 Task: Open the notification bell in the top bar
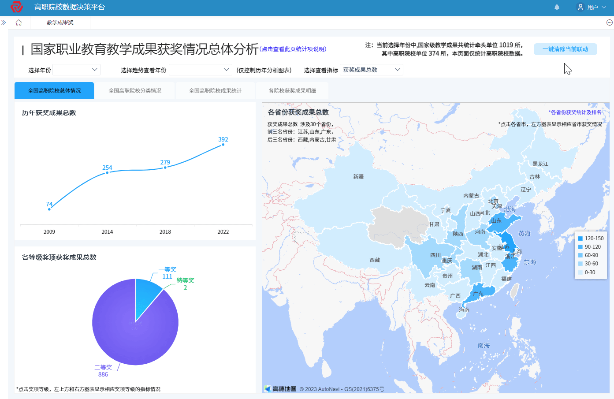click(x=557, y=7)
